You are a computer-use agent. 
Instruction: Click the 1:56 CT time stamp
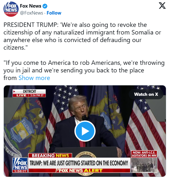click(20, 171)
